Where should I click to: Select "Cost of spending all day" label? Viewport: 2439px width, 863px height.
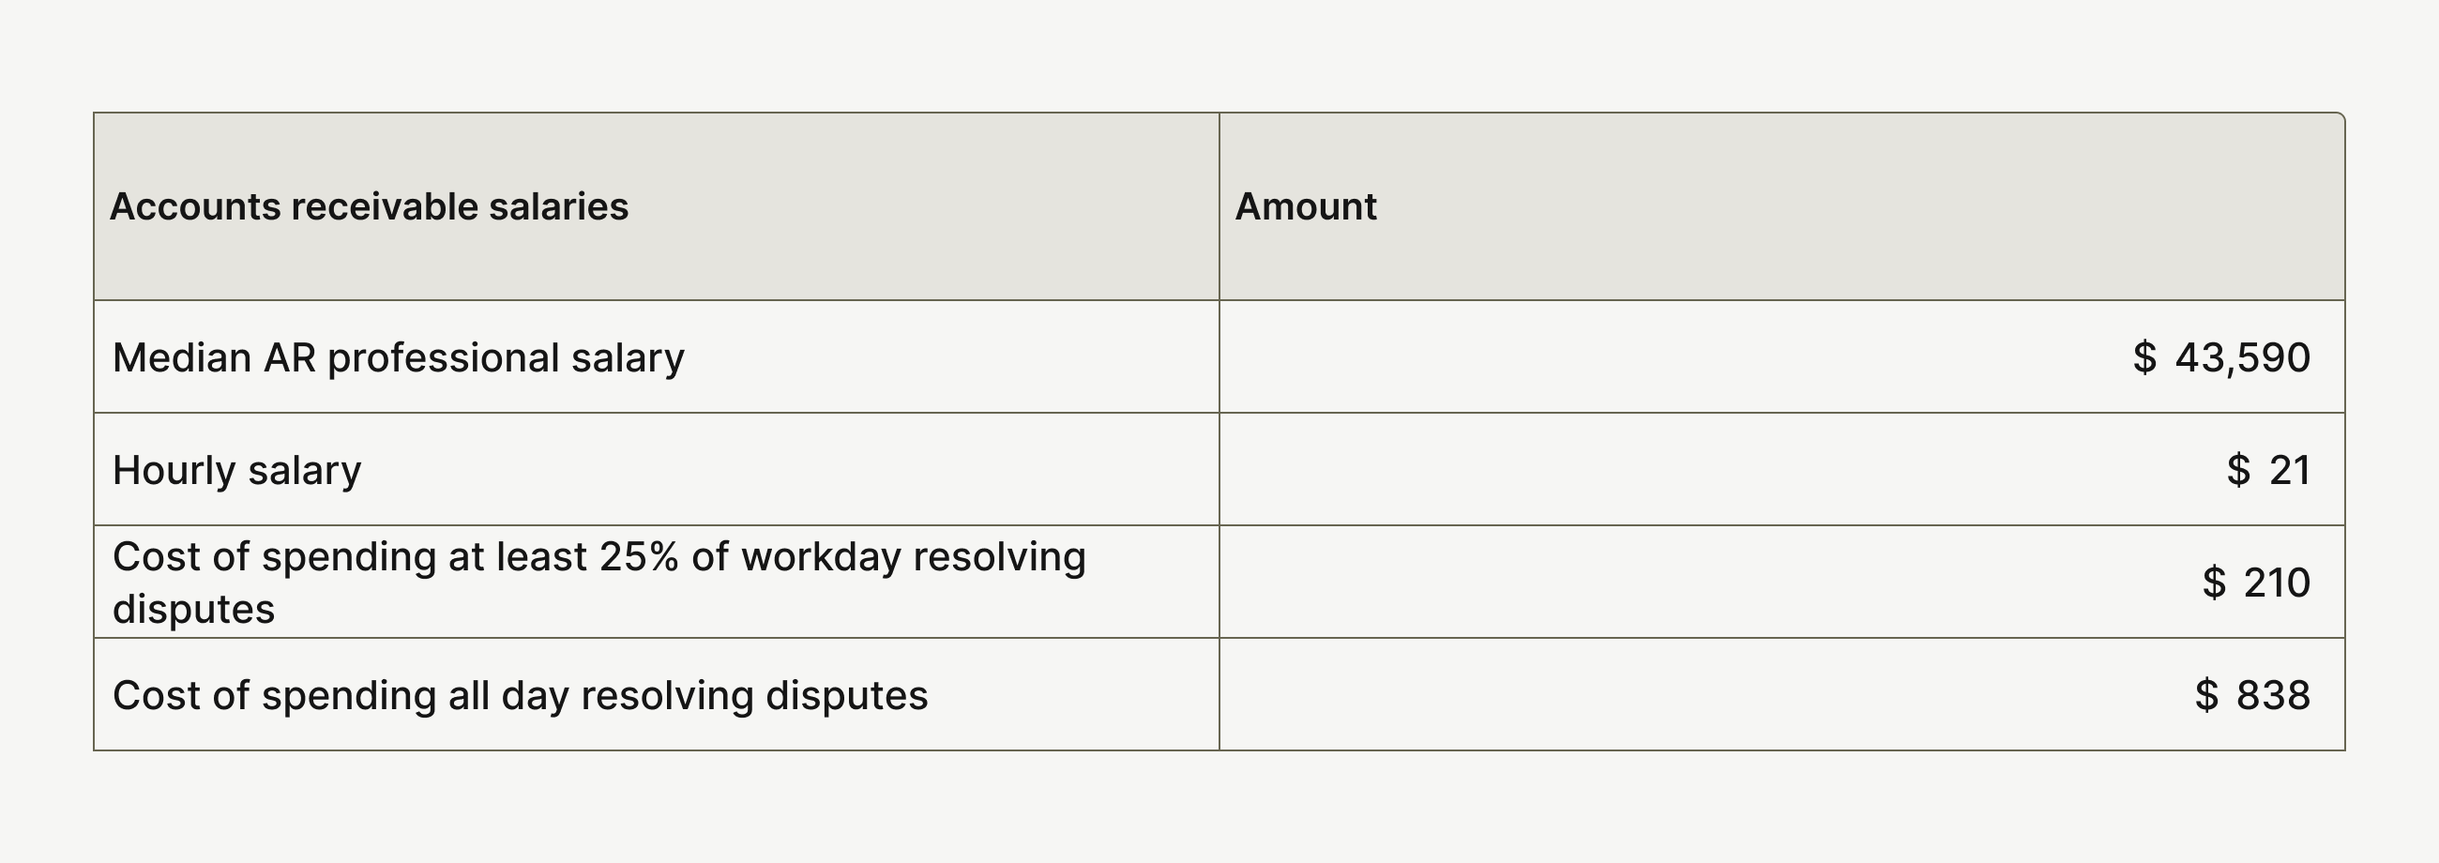coord(521,694)
